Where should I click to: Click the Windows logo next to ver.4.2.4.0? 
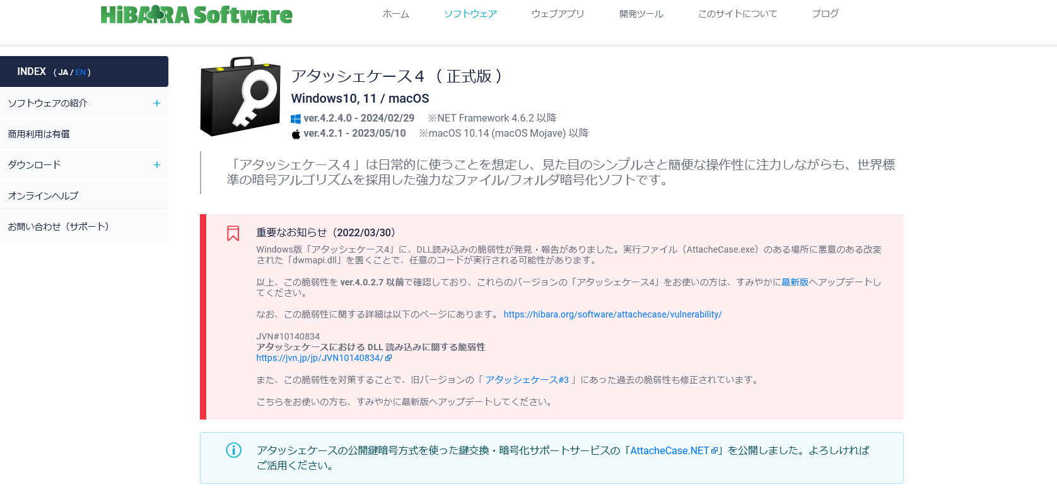[296, 118]
